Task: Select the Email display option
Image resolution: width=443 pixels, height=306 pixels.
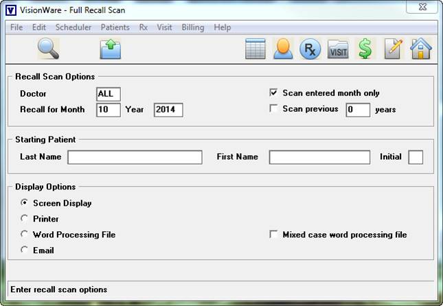Action: [24, 250]
